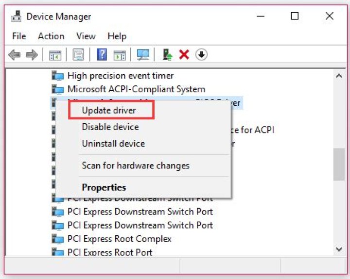Open the Properties sheet toolbar icon
The width and height of the screenshot is (350, 279).
click(78, 55)
